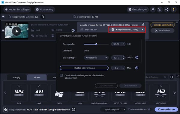Viewport: 180px width, 114px height.
Task: Open help via the question mark icon
Action: (x=174, y=10)
